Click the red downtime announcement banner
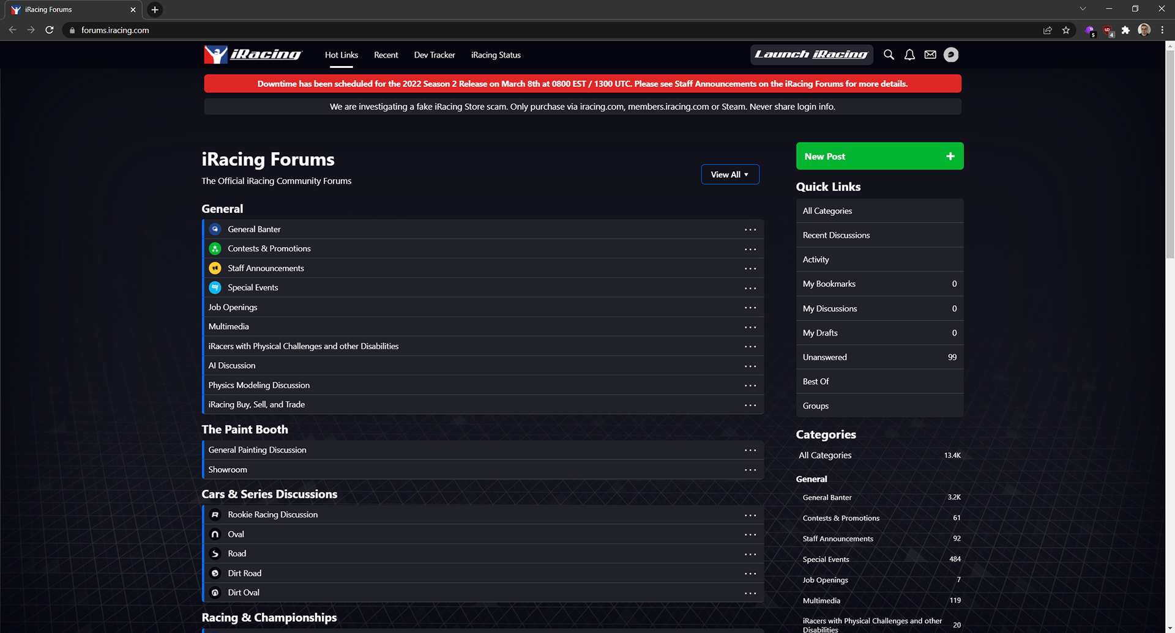This screenshot has height=633, width=1175. [583, 84]
